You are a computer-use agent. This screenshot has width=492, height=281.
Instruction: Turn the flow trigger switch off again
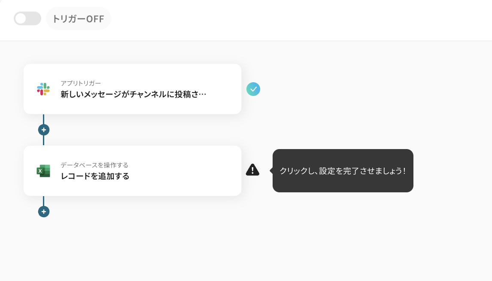pos(27,18)
